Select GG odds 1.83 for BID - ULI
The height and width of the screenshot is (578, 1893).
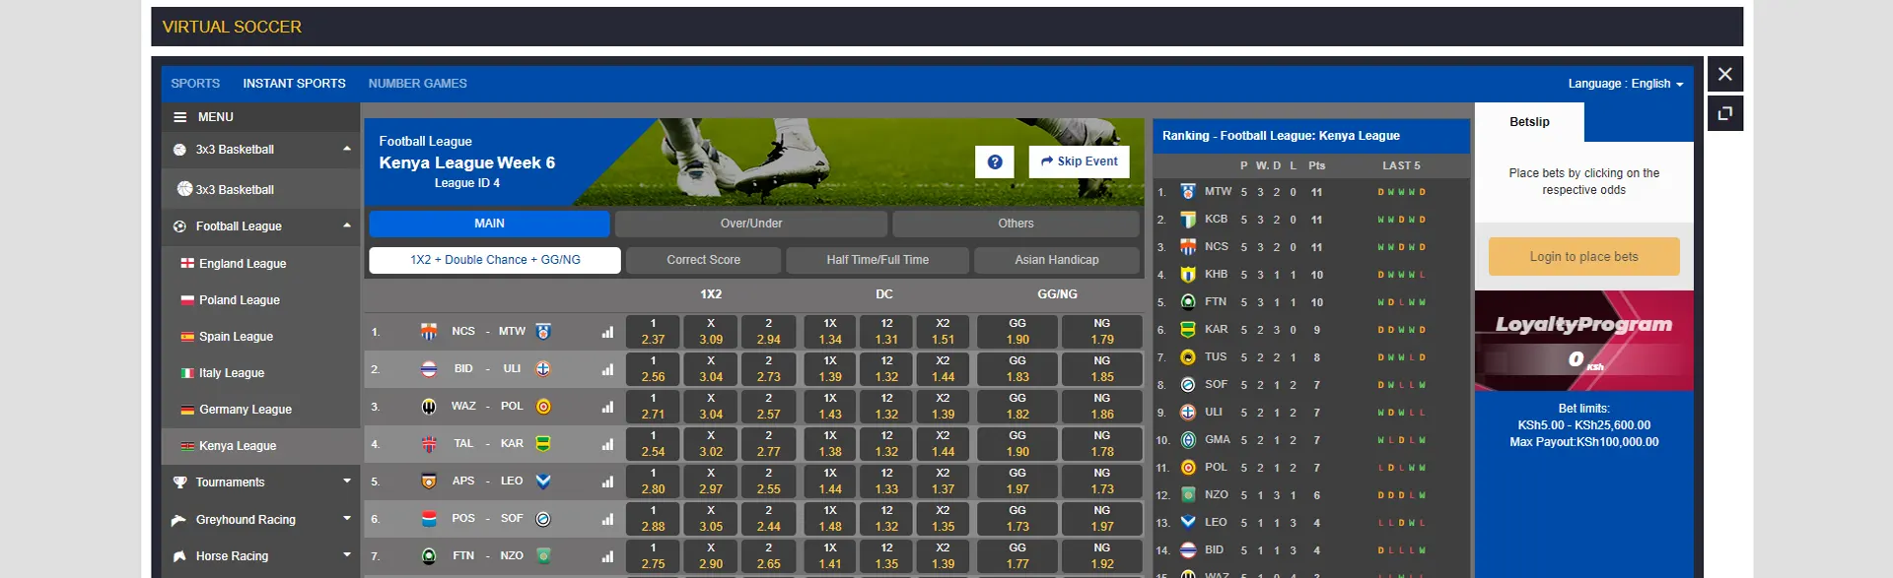click(x=1017, y=369)
